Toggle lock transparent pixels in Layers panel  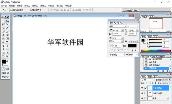pyautogui.click(x=147, y=83)
